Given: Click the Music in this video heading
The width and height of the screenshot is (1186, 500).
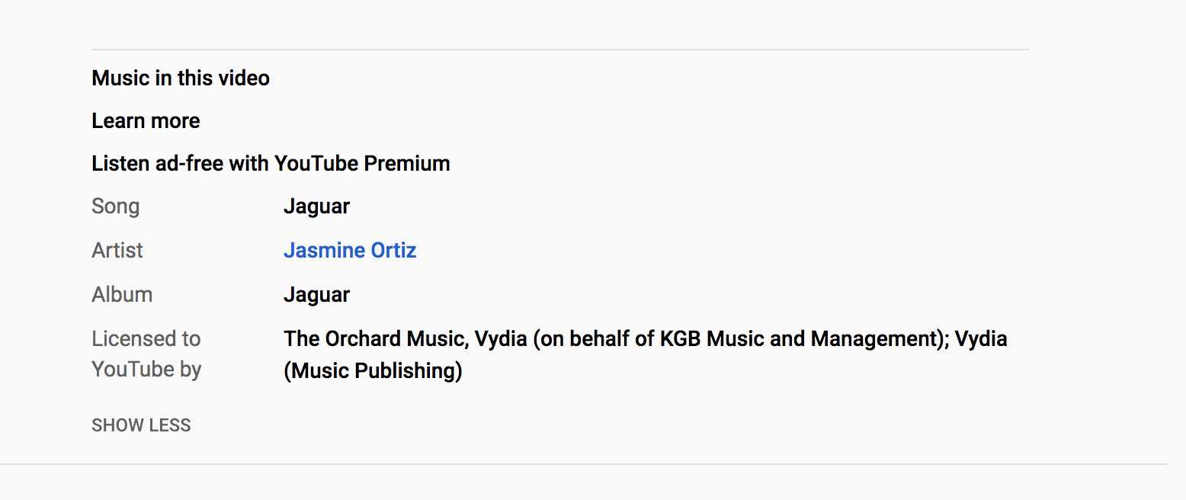Looking at the screenshot, I should tap(181, 78).
